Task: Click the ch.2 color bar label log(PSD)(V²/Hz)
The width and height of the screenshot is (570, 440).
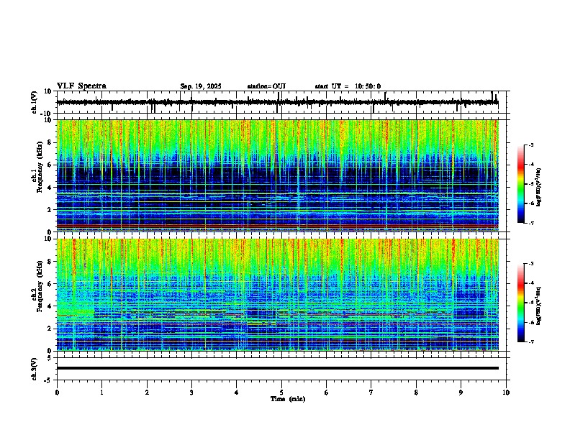Action: pyautogui.click(x=538, y=306)
